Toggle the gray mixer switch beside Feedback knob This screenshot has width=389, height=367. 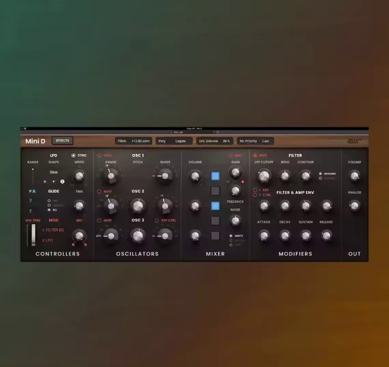click(x=215, y=191)
